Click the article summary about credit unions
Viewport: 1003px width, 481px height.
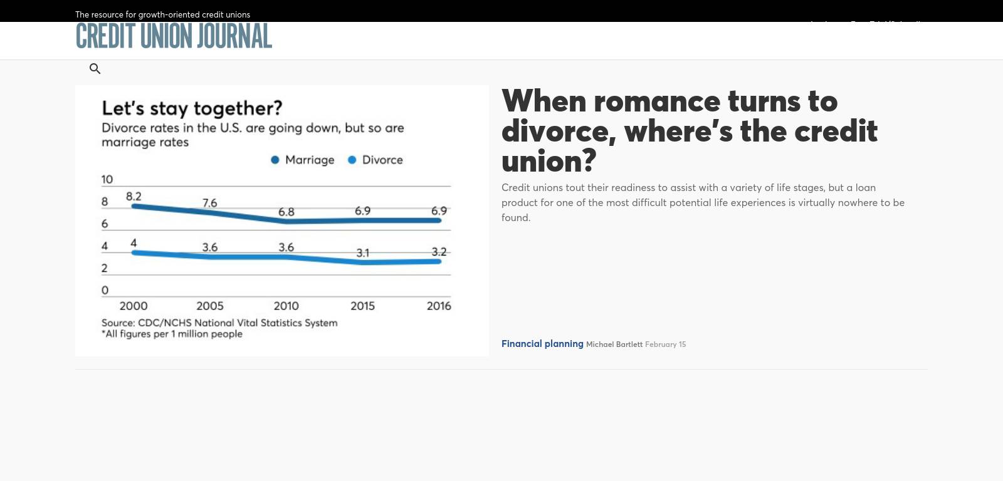702,202
